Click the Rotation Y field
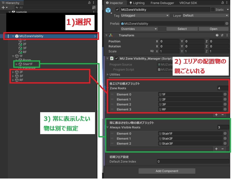 (x=194, y=46)
